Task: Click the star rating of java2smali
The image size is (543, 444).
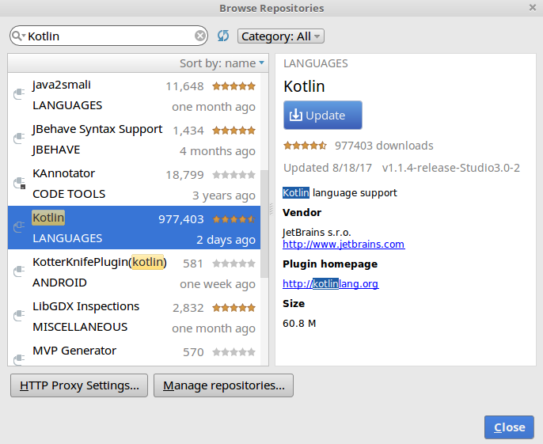Action: pos(234,86)
